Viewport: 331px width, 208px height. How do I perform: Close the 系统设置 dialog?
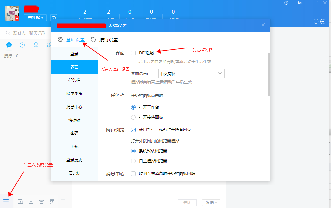[263, 25]
